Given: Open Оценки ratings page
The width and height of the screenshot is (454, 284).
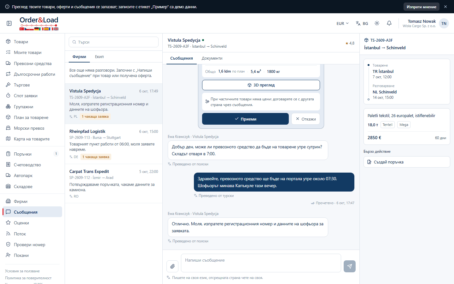Looking at the screenshot, I should click(x=32, y=223).
